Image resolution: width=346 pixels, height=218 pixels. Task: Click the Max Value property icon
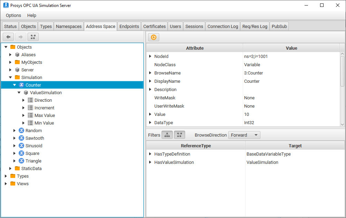[x=30, y=115]
